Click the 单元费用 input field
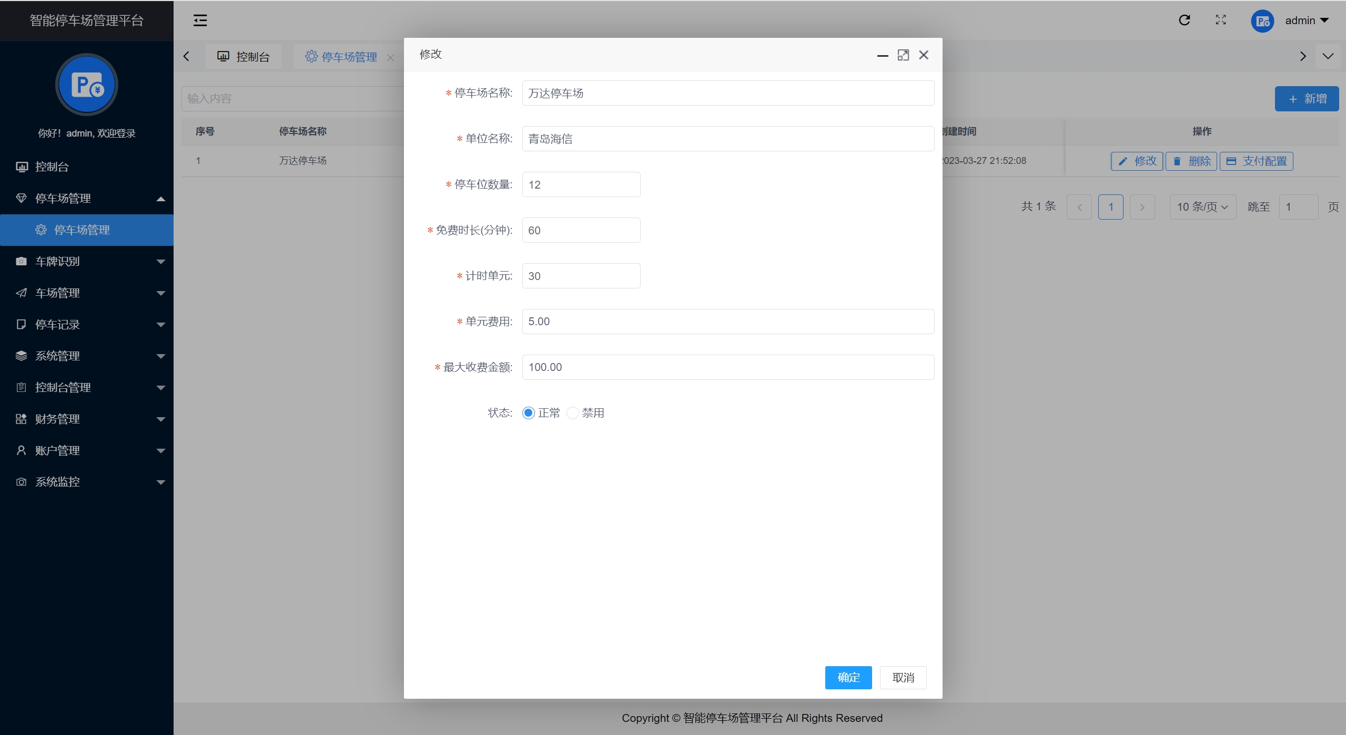 pos(727,322)
